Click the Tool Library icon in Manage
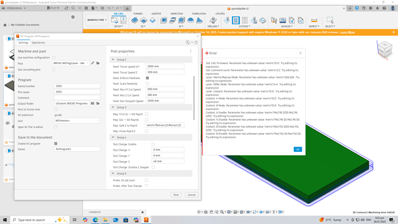 click(273, 20)
